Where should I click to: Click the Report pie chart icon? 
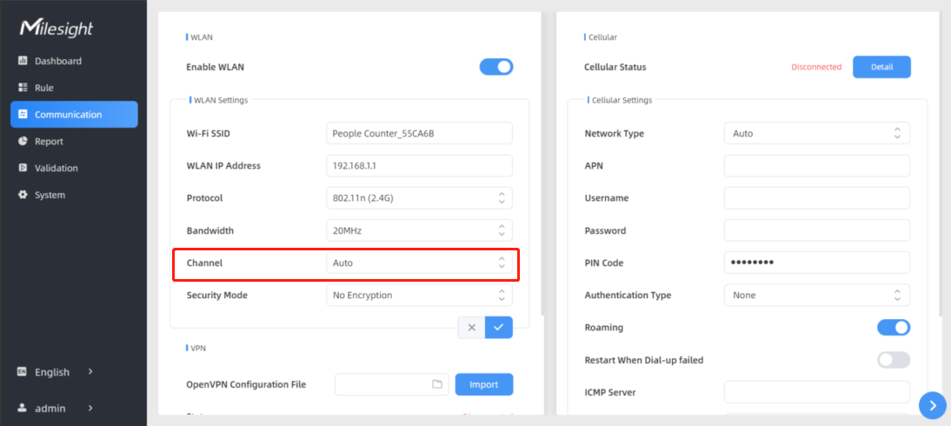(23, 141)
